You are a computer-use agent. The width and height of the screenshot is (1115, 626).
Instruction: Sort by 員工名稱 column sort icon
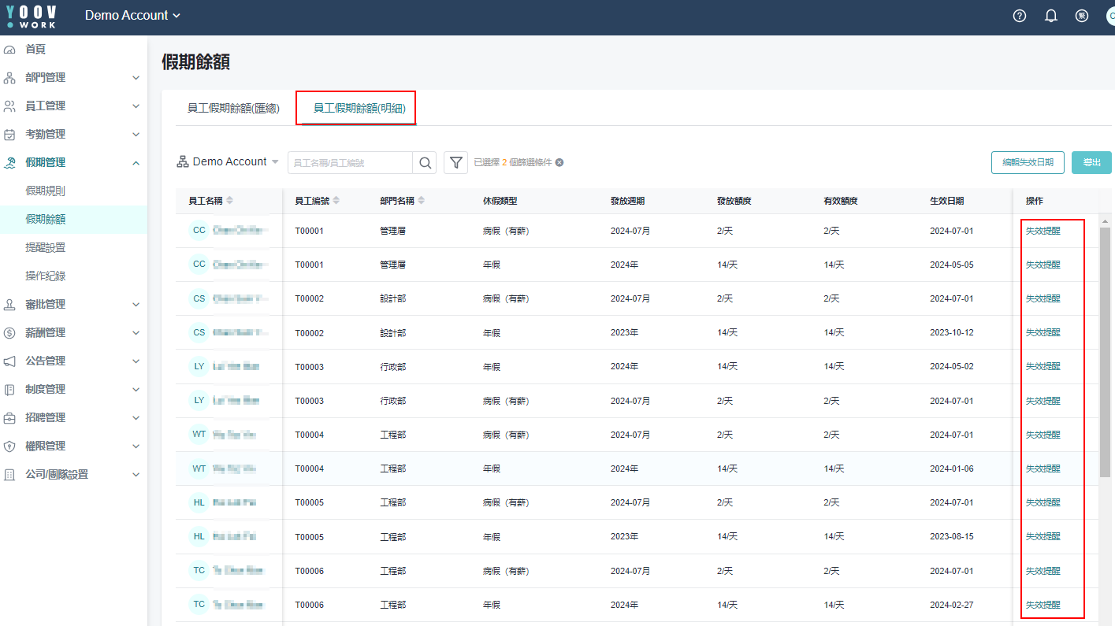pos(229,201)
